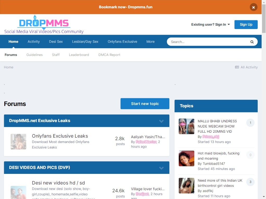Image resolution: width=266 pixels, height=199 pixels.
Task: View Desijaat's user profile
Action: [x=142, y=194]
